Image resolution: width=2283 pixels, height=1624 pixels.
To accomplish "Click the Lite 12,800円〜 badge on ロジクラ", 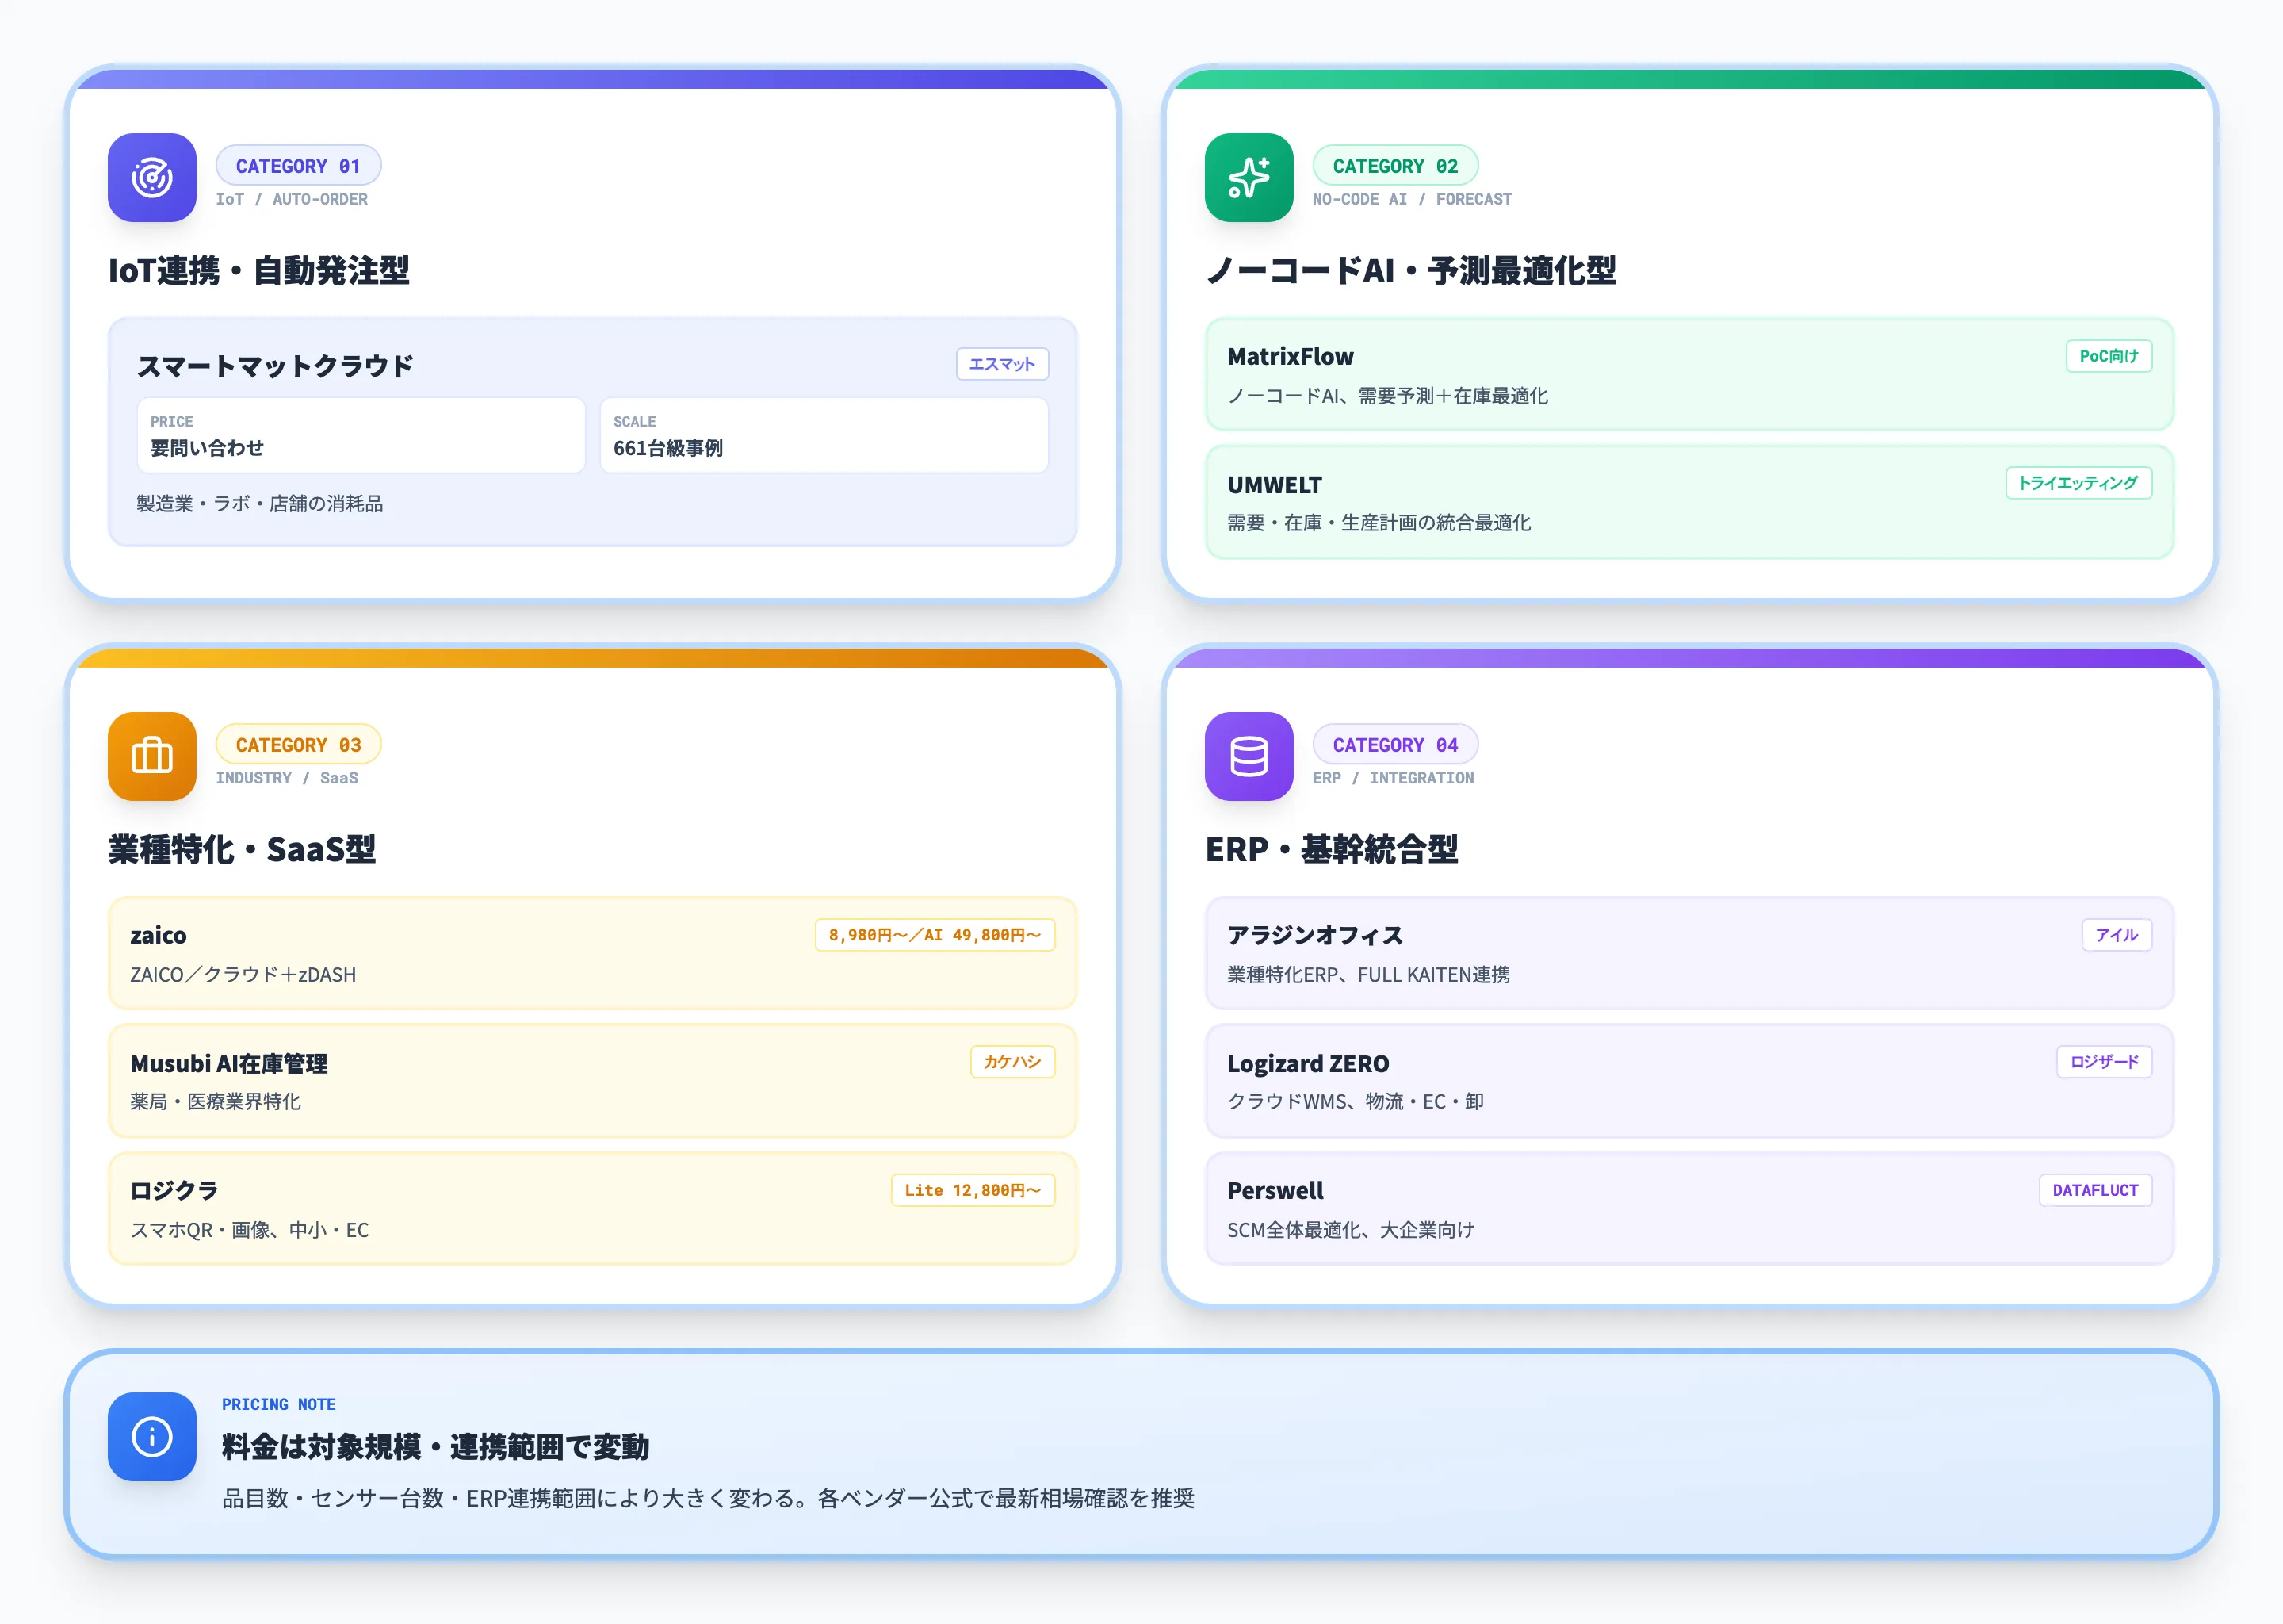I will [x=973, y=1189].
